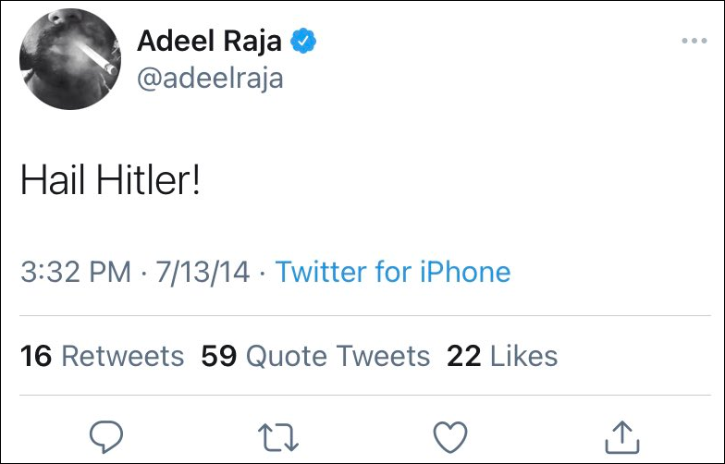The width and height of the screenshot is (725, 464).
Task: View the Retweets list
Action: click(x=122, y=355)
